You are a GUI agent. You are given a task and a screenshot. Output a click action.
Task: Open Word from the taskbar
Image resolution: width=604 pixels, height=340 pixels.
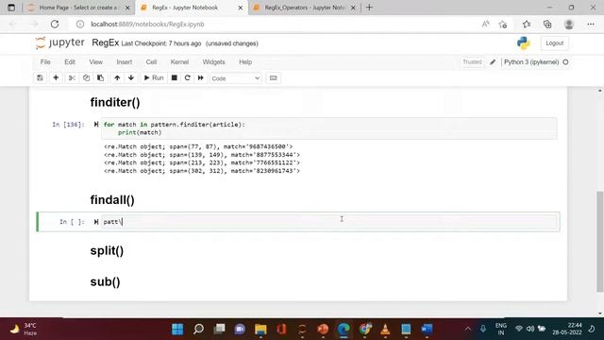(x=427, y=329)
